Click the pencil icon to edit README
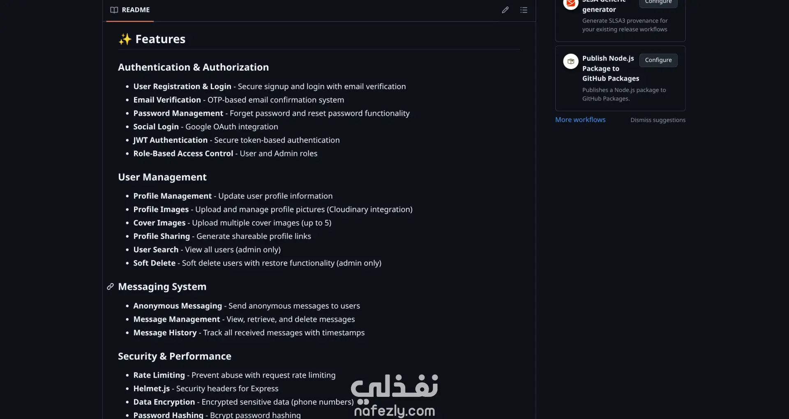789x419 pixels. click(505, 10)
